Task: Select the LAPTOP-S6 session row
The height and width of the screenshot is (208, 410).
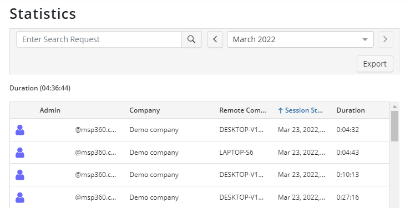Action: click(x=200, y=153)
